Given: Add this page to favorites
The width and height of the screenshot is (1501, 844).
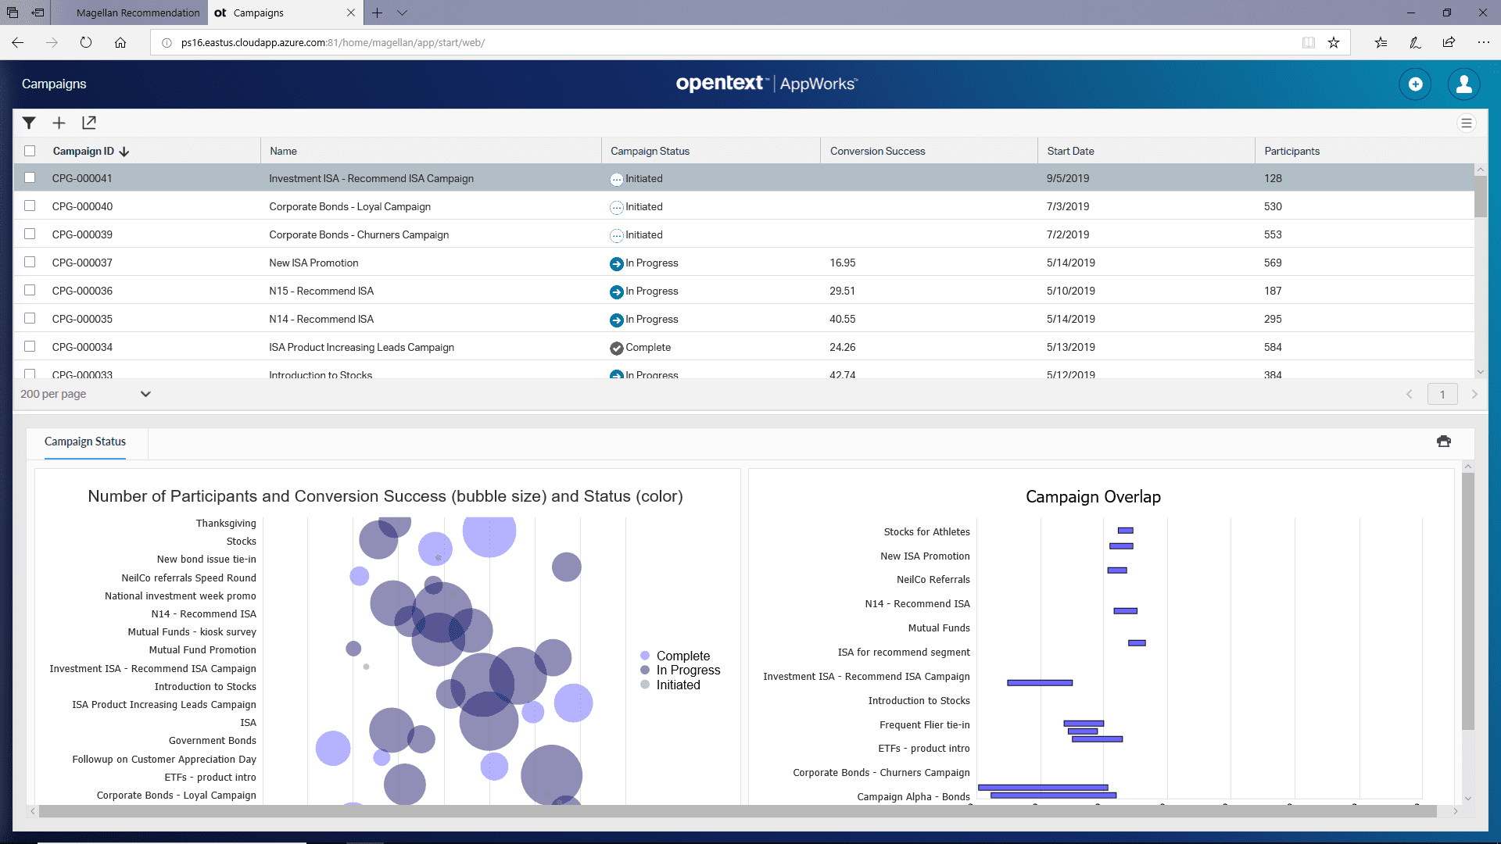Looking at the screenshot, I should [x=1334, y=43].
